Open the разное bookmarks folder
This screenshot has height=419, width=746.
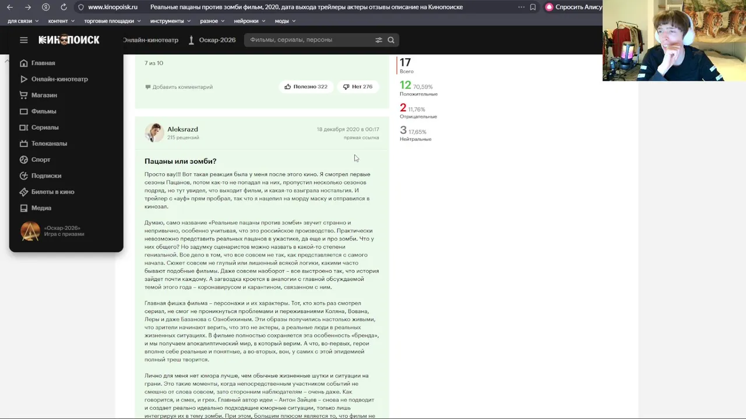pyautogui.click(x=212, y=21)
